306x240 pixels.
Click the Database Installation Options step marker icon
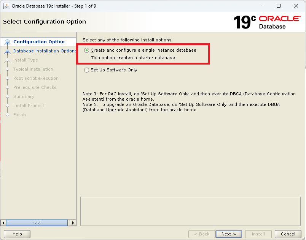(x=7, y=51)
